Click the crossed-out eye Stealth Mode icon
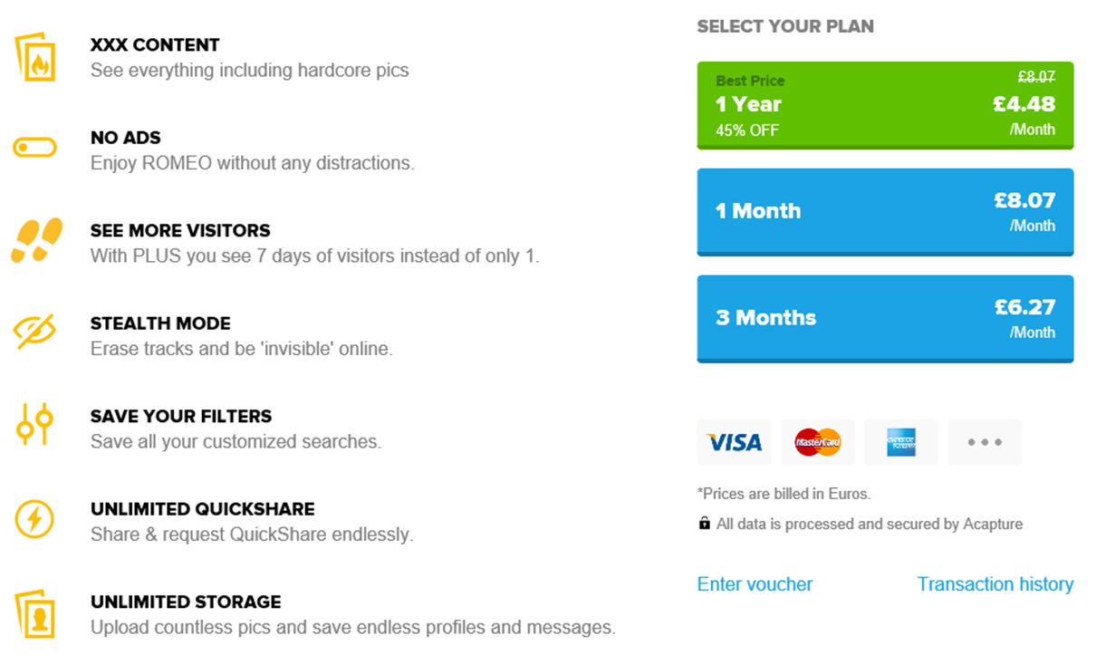Viewport: 1096px width, 665px height. click(x=35, y=332)
